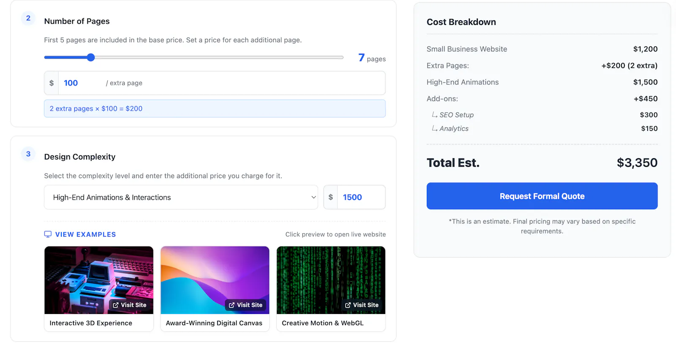Click the $3,350 total estimate value

637,162
